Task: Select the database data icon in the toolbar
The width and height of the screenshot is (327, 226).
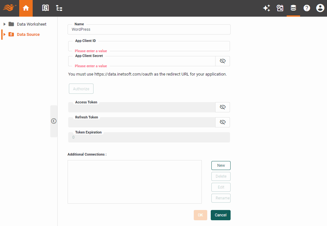Action: click(293, 8)
